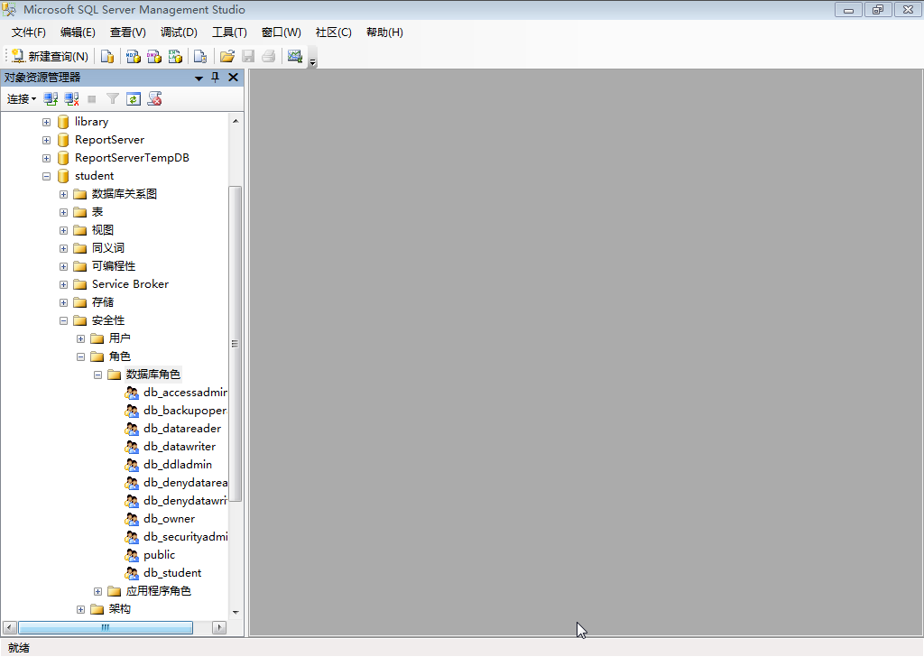The width and height of the screenshot is (924, 657).
Task: Select the db_ddladmin role
Action: pyautogui.click(x=178, y=465)
